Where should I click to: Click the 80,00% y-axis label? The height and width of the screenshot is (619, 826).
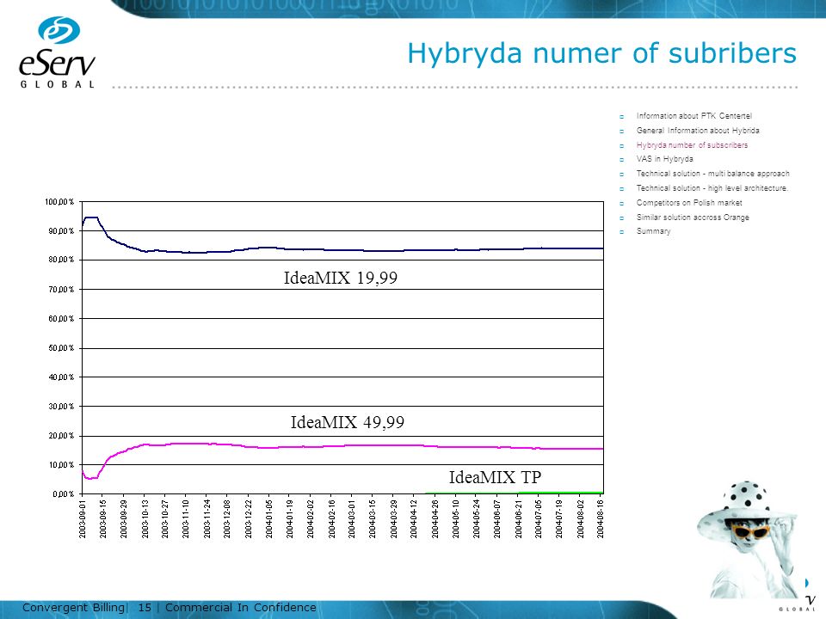point(61,260)
